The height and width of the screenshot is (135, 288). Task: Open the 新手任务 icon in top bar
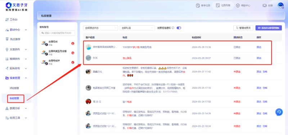click(198, 6)
